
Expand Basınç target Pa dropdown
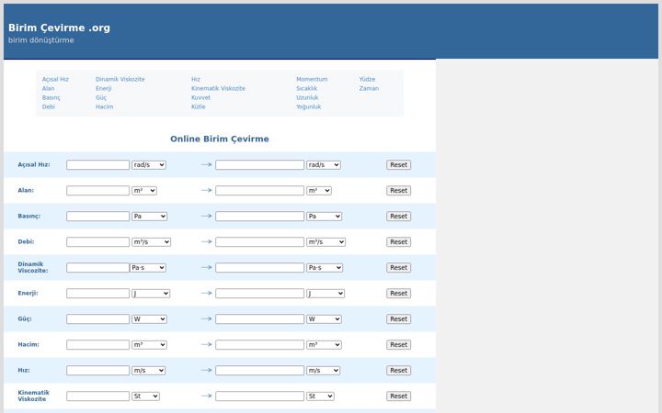[x=324, y=217]
